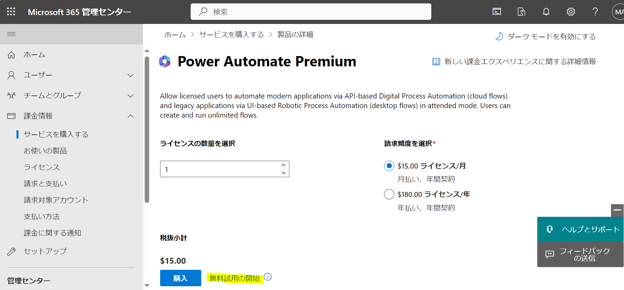Screen dimensions: 624x290
Task: Click into the 検索 search box
Action: point(311,12)
